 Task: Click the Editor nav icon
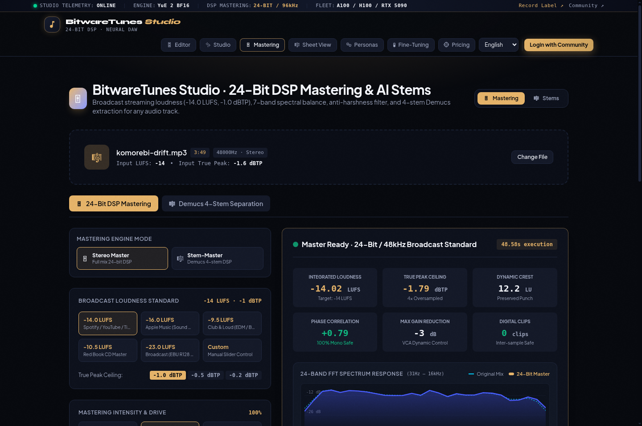point(169,45)
